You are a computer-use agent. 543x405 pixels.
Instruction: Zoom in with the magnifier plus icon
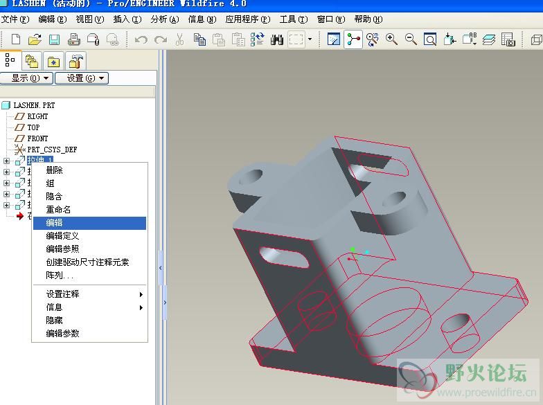[x=391, y=39]
